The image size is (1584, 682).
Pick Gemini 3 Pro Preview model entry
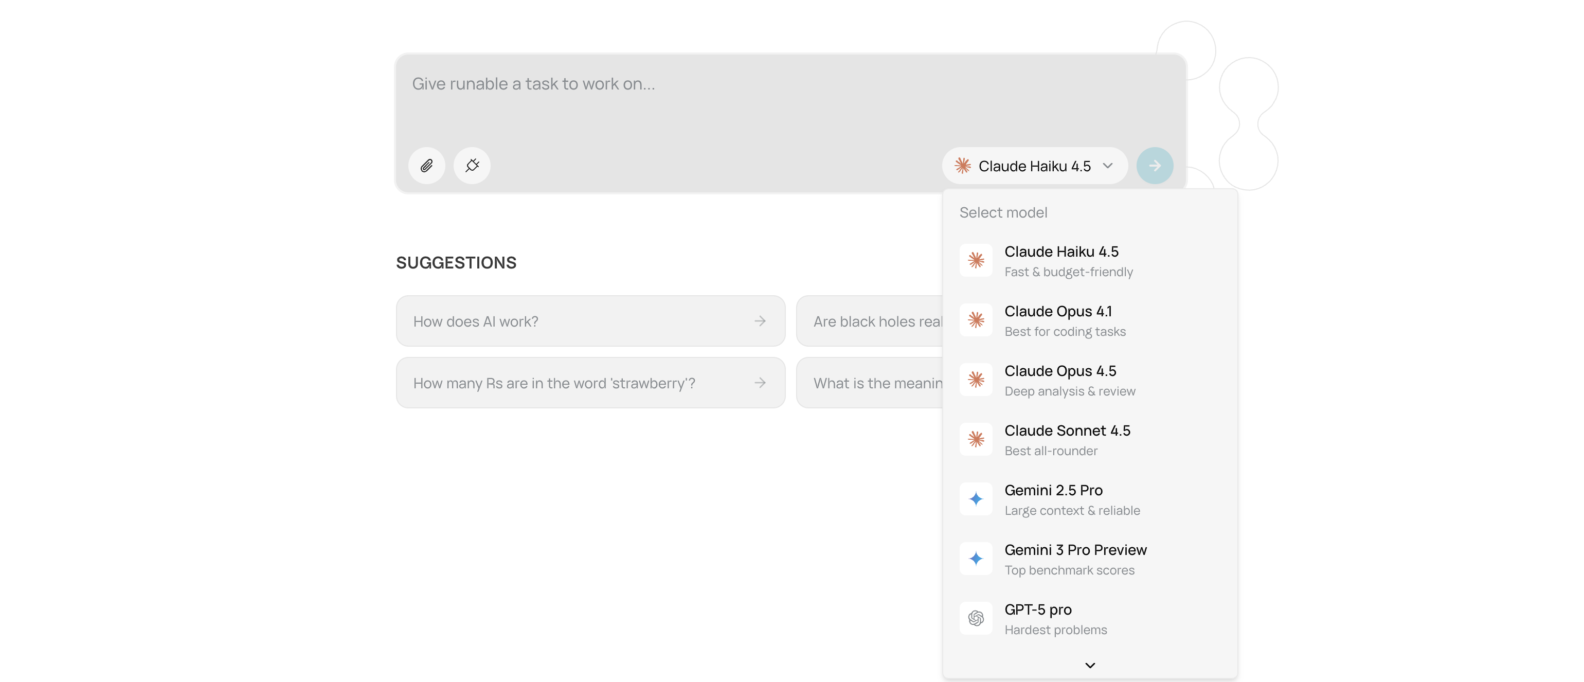point(1075,559)
